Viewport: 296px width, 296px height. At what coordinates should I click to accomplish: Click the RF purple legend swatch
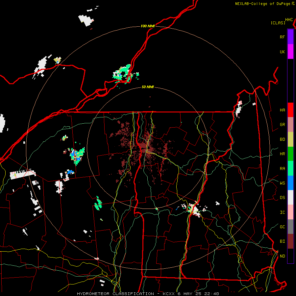click(x=290, y=37)
